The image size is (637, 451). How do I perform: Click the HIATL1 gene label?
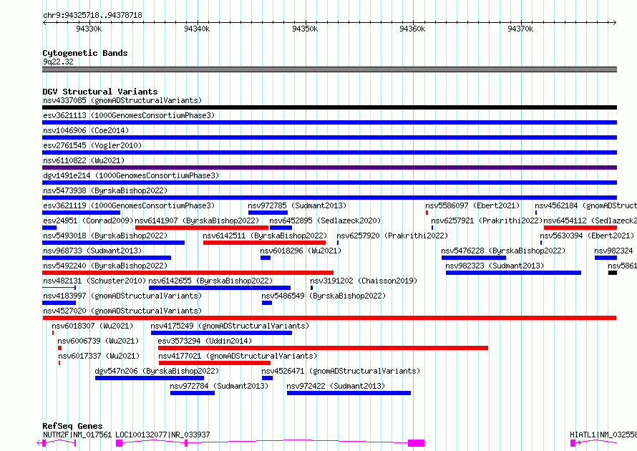click(583, 435)
